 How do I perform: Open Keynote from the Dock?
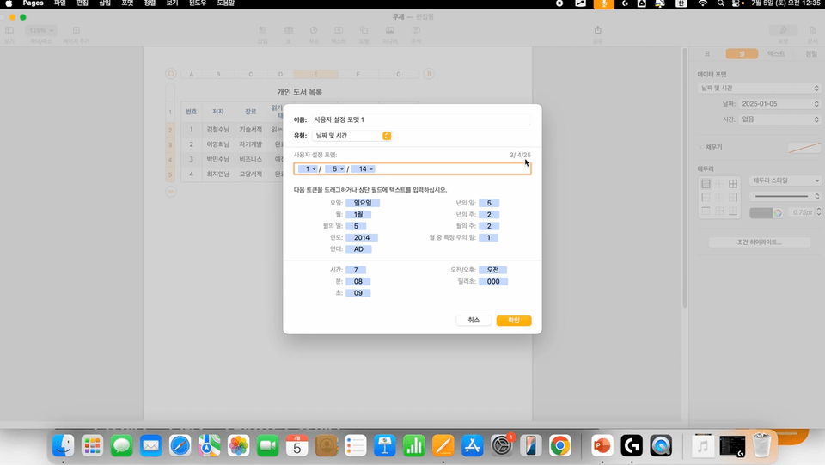pyautogui.click(x=385, y=445)
